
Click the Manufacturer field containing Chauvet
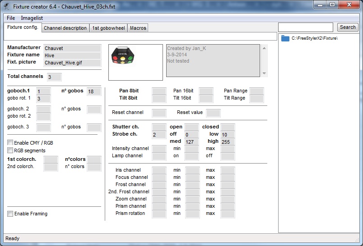click(72, 48)
